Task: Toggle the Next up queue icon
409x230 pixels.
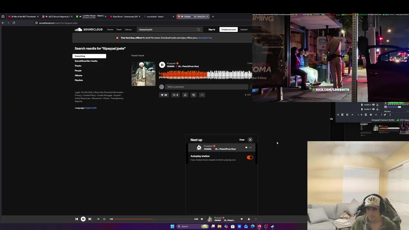Action: (x=256, y=219)
